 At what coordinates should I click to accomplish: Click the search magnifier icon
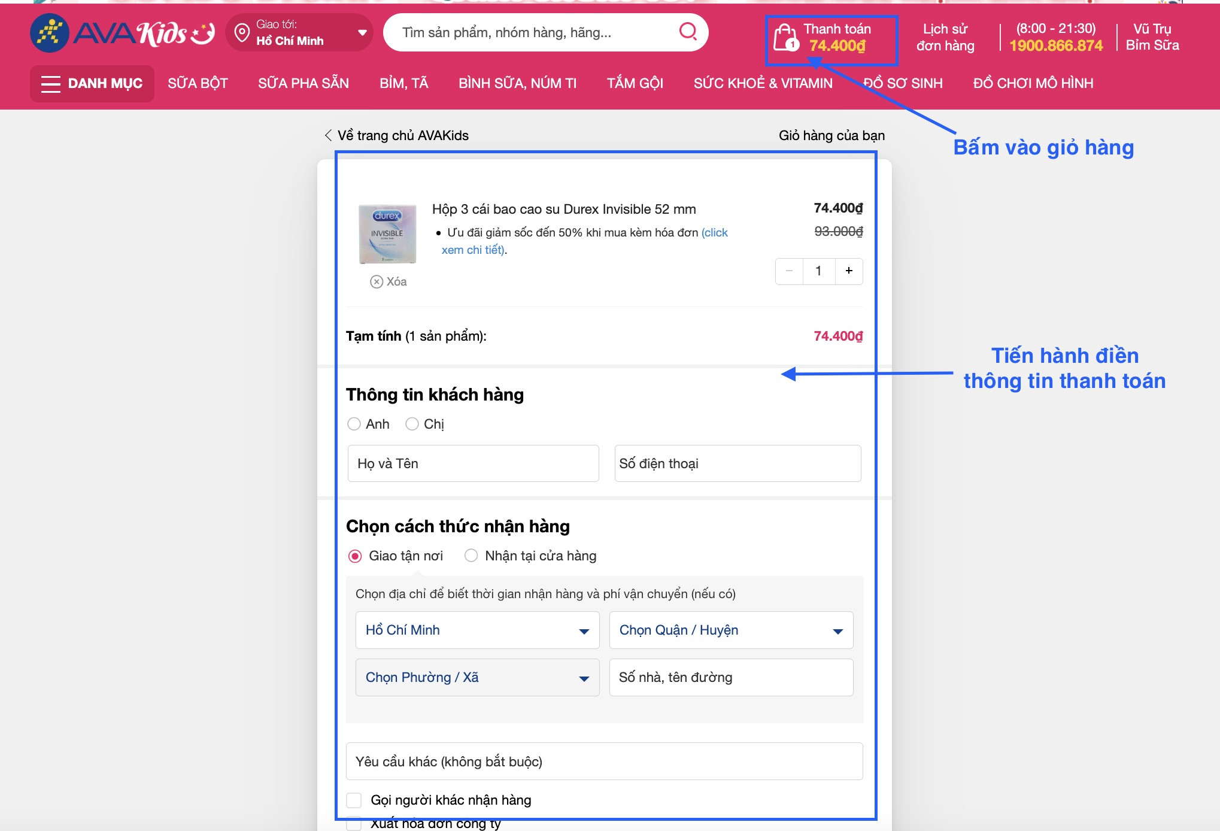click(x=688, y=32)
